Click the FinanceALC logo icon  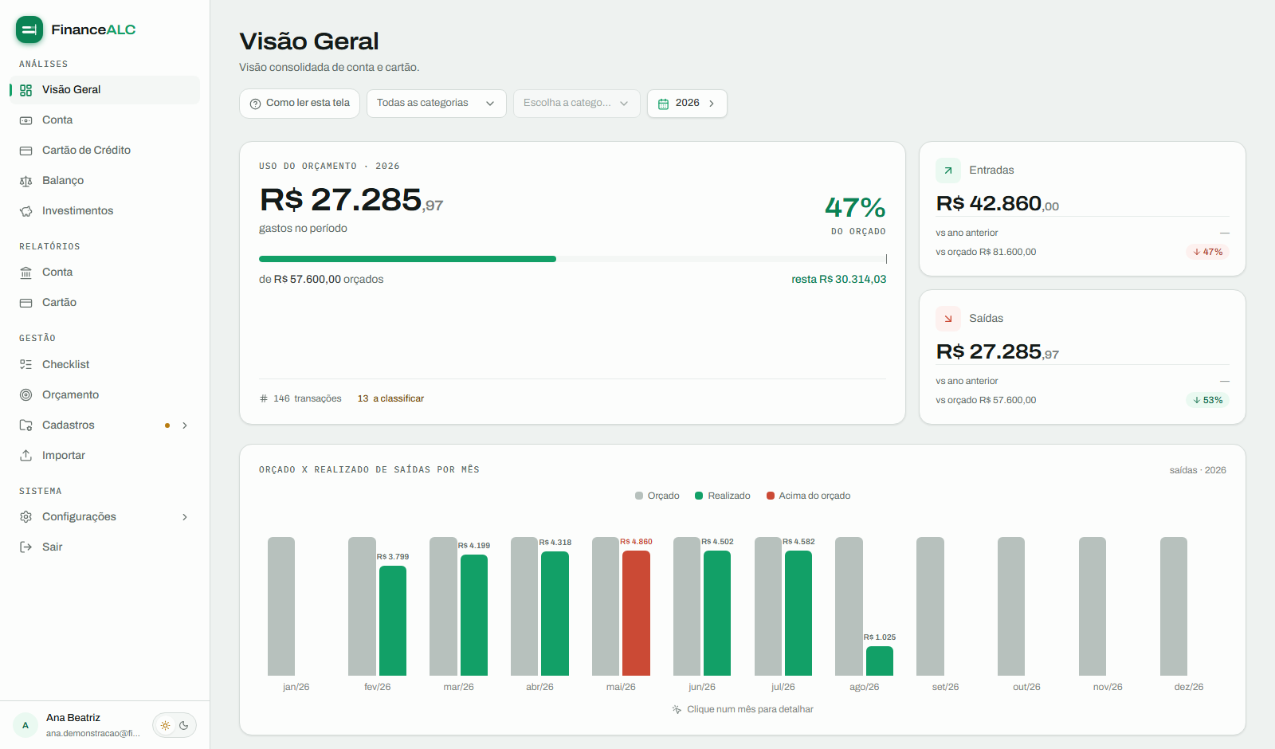29,29
